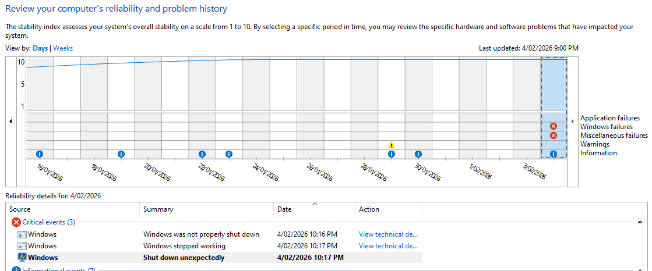Click the information icon for 19/01/2026
The width and height of the screenshot is (652, 271).
(121, 154)
